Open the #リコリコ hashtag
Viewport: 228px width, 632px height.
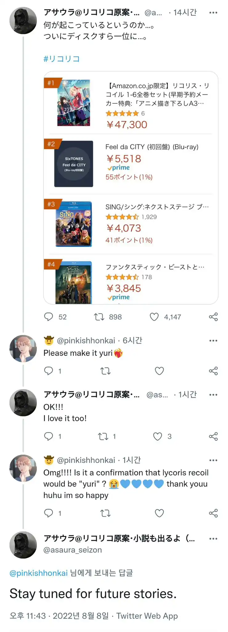coord(62,59)
